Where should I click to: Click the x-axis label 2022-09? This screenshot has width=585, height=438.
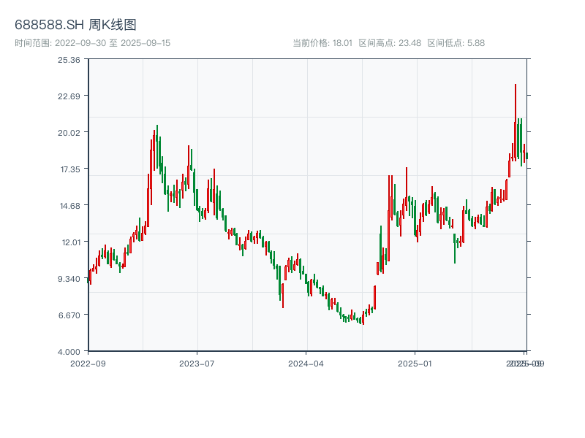click(x=88, y=364)
